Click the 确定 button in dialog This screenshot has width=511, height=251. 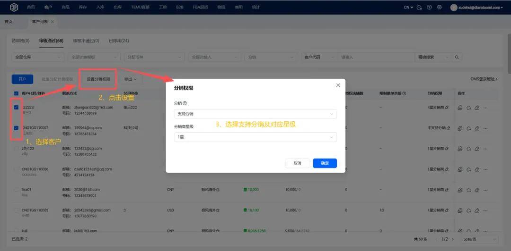click(x=325, y=163)
